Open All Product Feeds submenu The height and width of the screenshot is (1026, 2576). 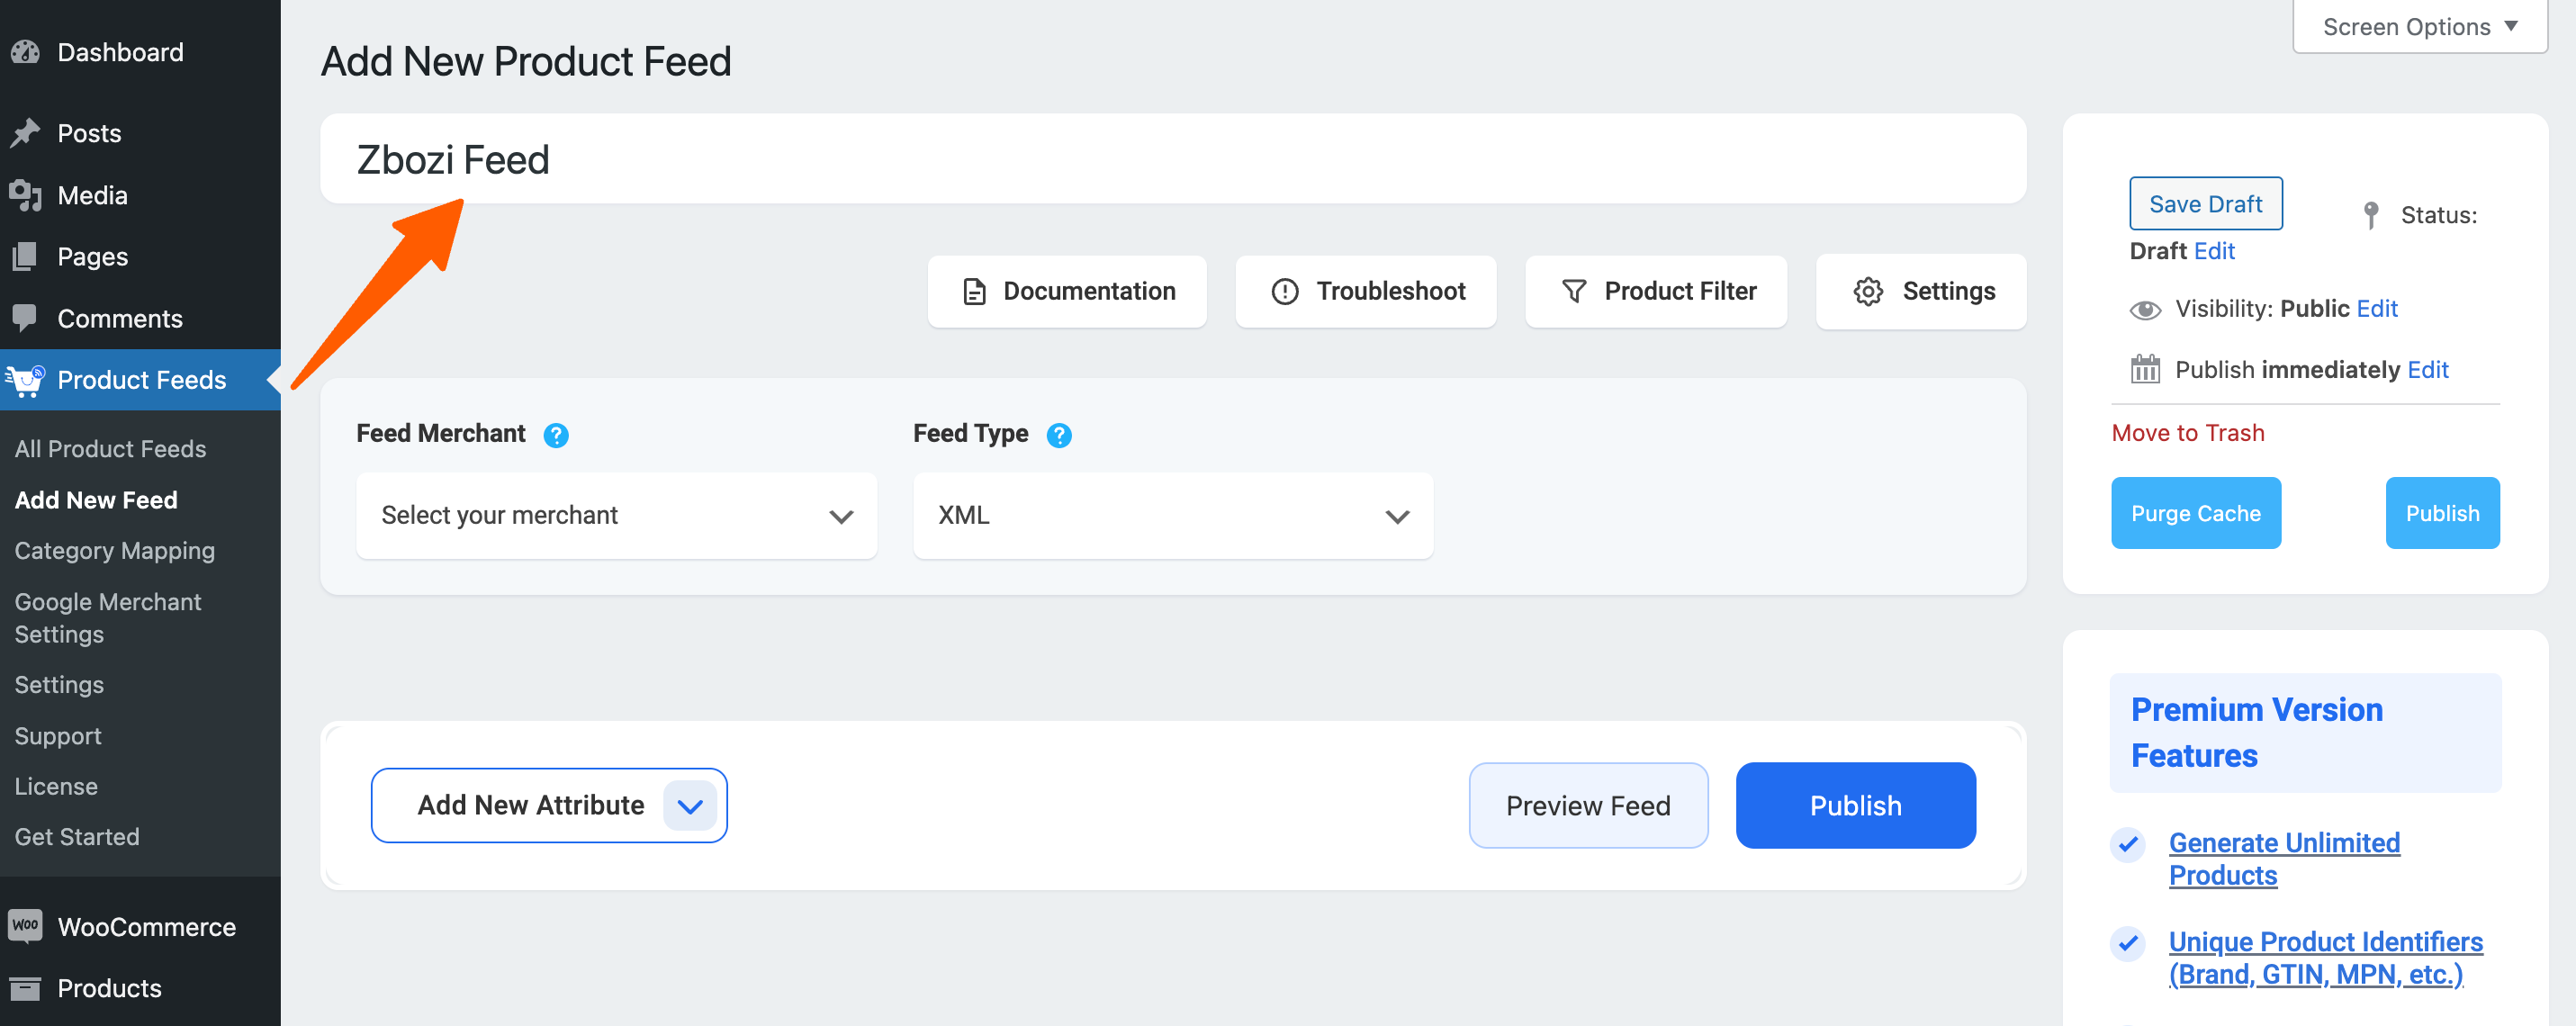110,449
